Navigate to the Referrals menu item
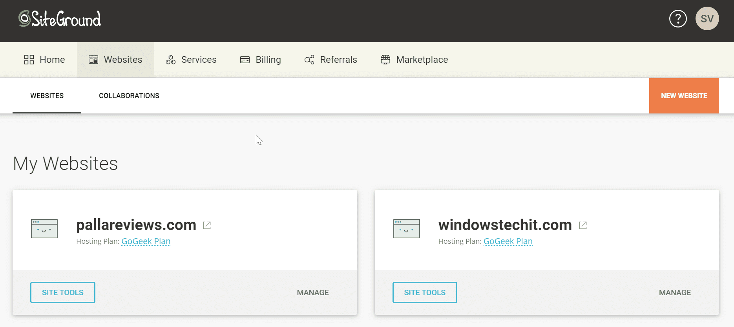Viewport: 734px width, 327px height. 331,60
